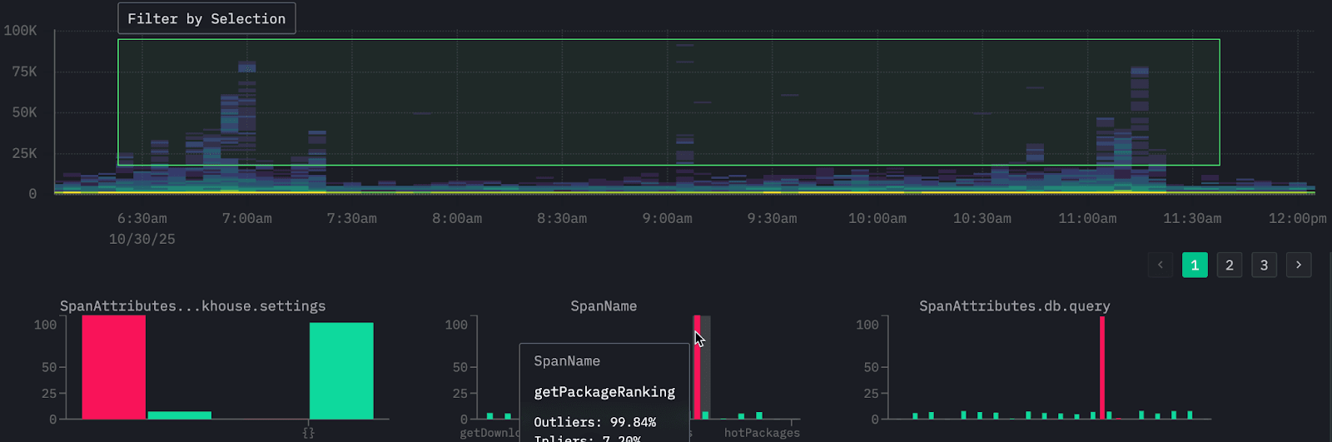Click the getPackageRanking tooltip text
The width and height of the screenshot is (1332, 442).
coord(604,392)
